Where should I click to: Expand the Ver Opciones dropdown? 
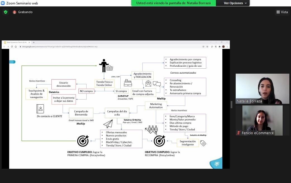(x=235, y=3)
